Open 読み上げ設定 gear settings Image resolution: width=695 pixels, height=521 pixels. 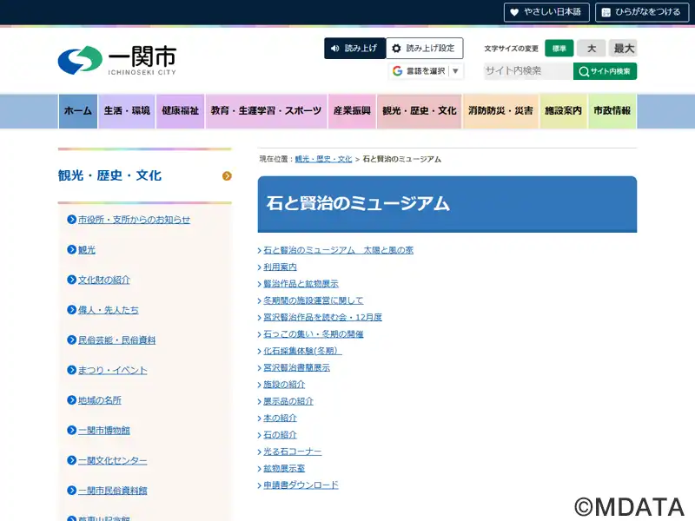[424, 49]
